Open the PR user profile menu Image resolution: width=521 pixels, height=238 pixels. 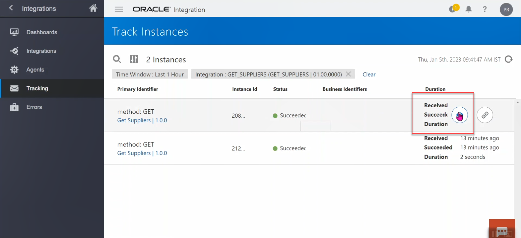click(x=506, y=9)
